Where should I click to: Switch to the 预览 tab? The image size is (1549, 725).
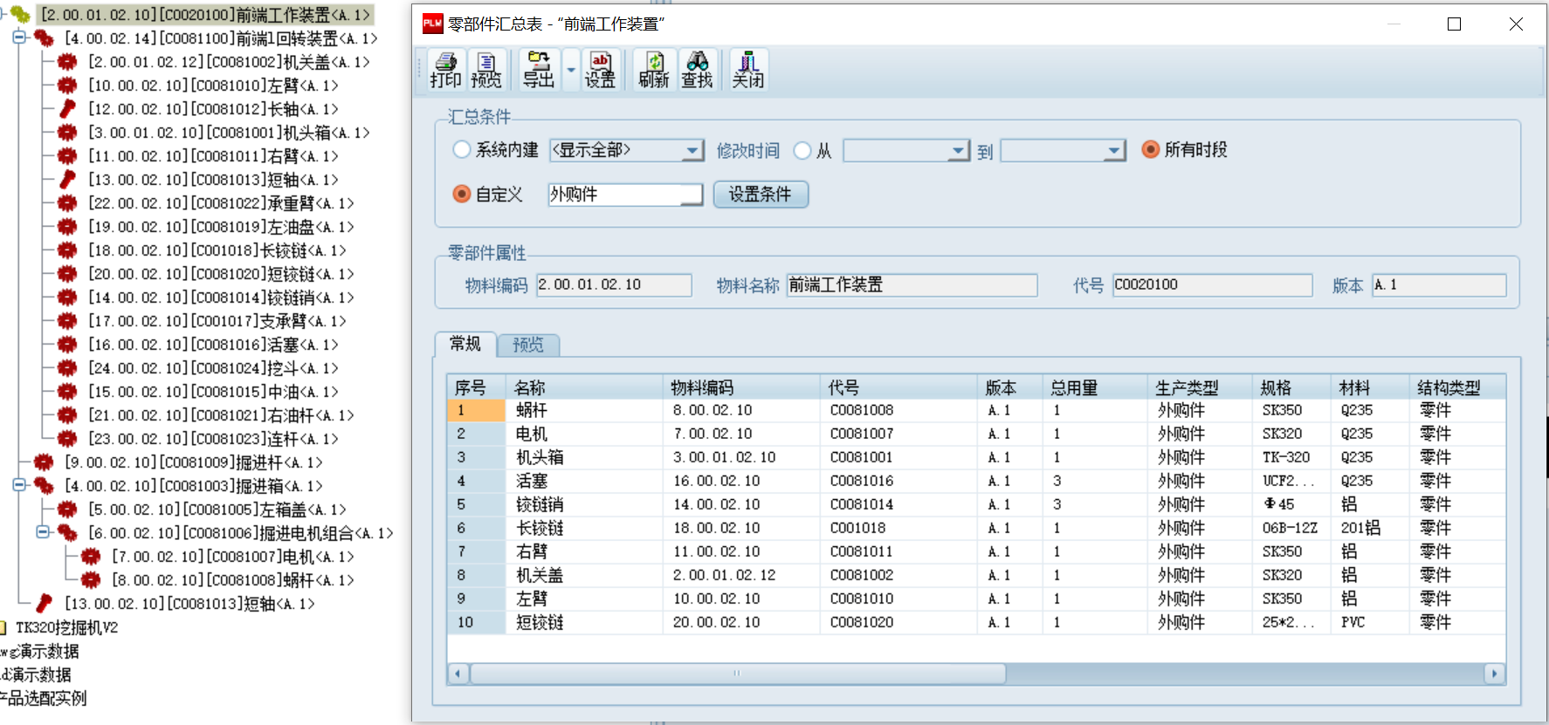pyautogui.click(x=527, y=345)
